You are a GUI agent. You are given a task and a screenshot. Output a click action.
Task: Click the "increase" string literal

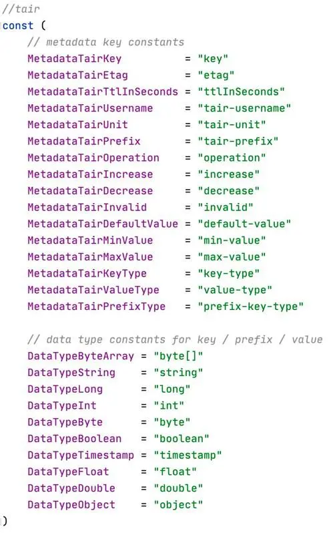point(229,174)
